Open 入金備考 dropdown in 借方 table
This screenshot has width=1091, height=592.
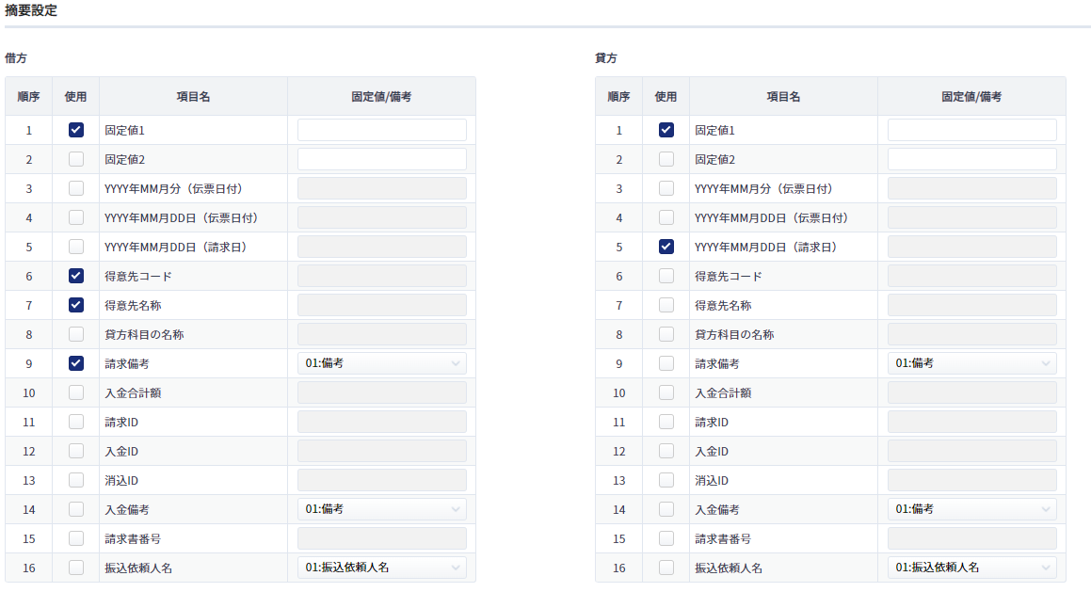381,509
